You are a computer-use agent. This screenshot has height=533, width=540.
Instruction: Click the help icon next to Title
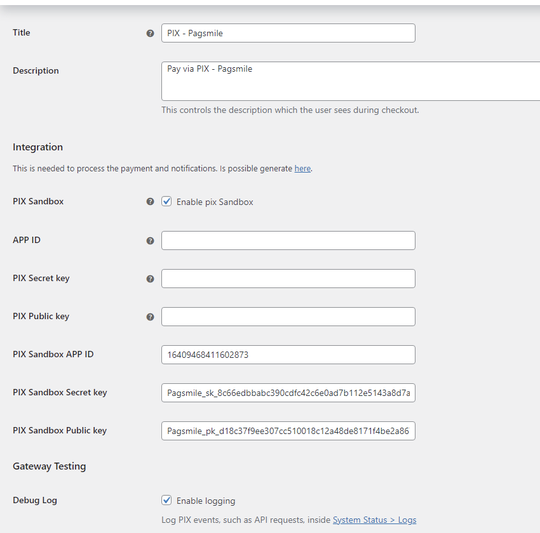150,33
